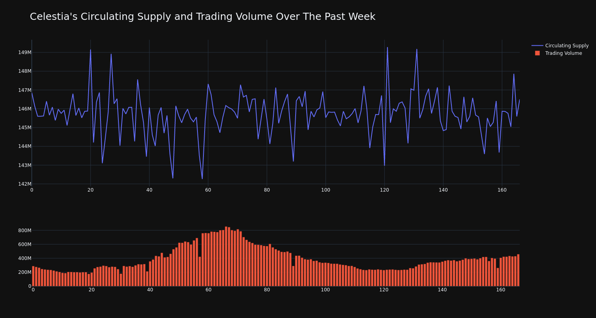Click the 800M label on the volume axis

click(x=24, y=231)
